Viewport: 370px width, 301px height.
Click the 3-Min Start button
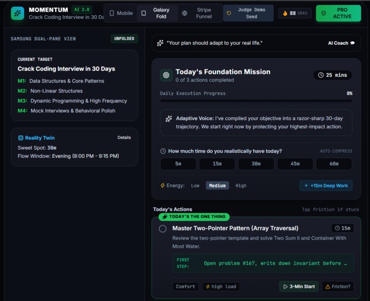pos(299,287)
